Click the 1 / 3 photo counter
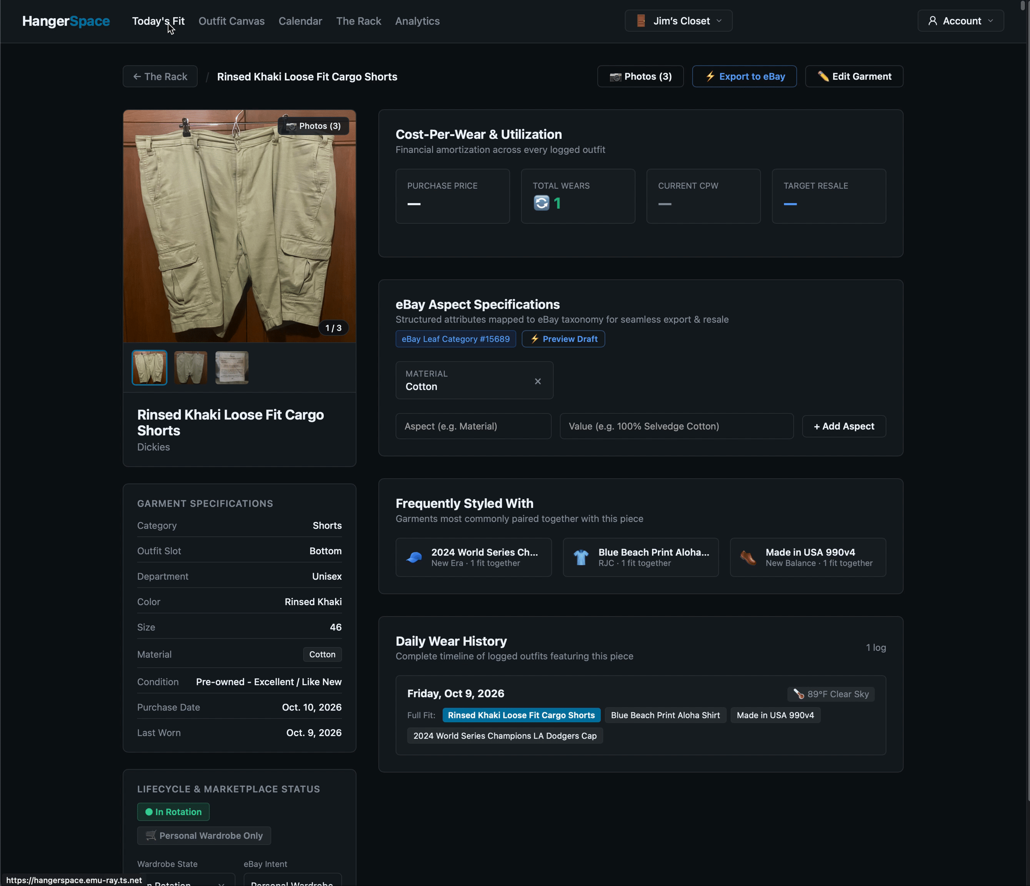1030x886 pixels. click(333, 328)
